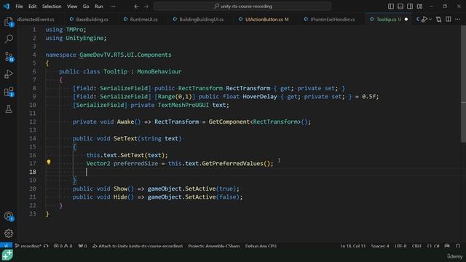This screenshot has height=262, width=466.
Task: Click Attach to Unity debug target
Action: tap(138, 246)
